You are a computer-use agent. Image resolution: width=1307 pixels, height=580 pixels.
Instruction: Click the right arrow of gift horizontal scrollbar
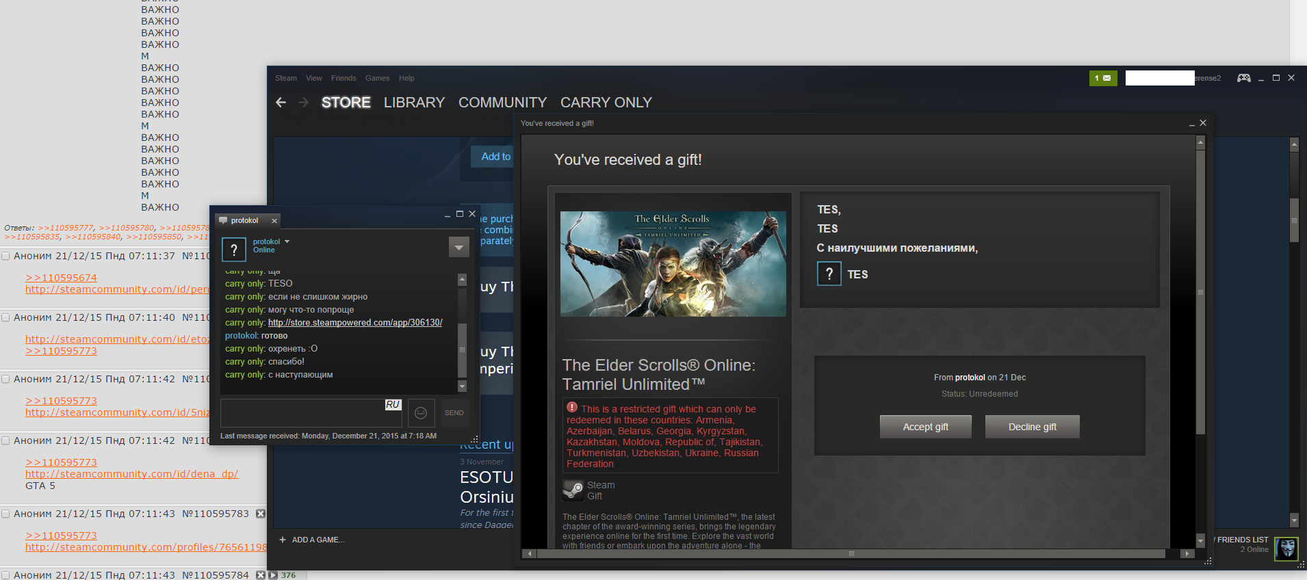click(x=1188, y=553)
